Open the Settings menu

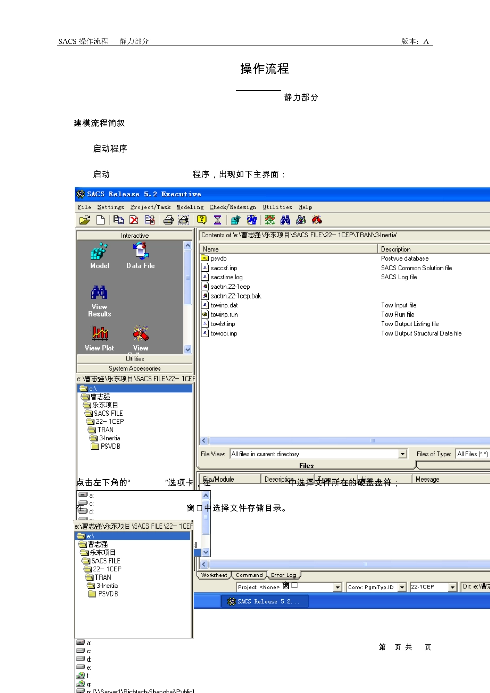click(x=111, y=207)
